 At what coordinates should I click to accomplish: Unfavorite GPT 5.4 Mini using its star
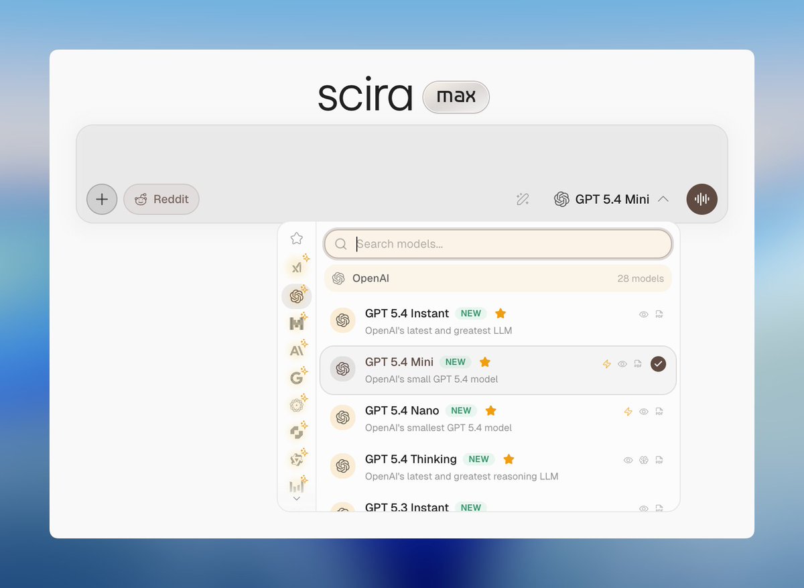485,362
